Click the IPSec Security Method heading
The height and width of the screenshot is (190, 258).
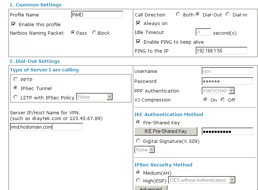pyautogui.click(x=163, y=165)
